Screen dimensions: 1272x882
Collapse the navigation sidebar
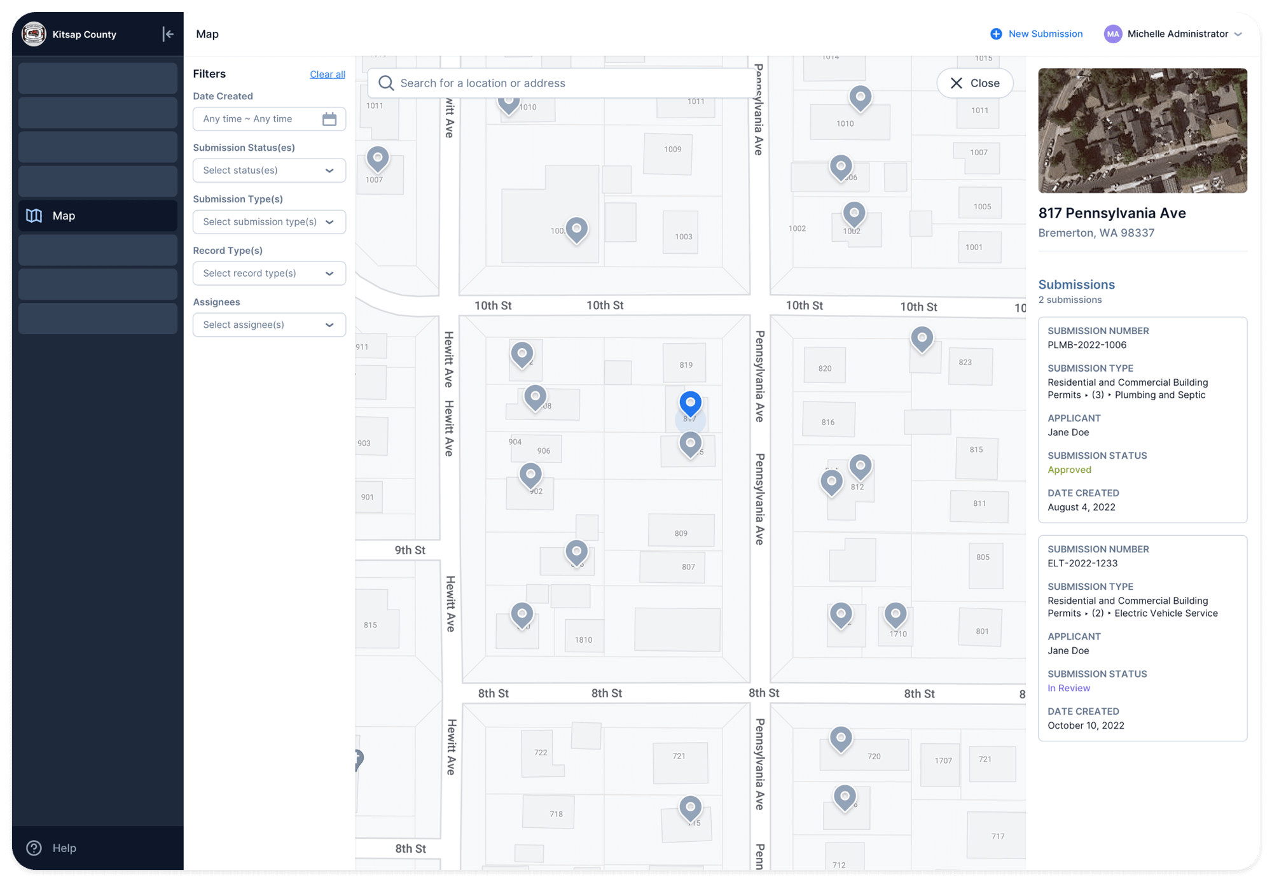[x=168, y=34]
